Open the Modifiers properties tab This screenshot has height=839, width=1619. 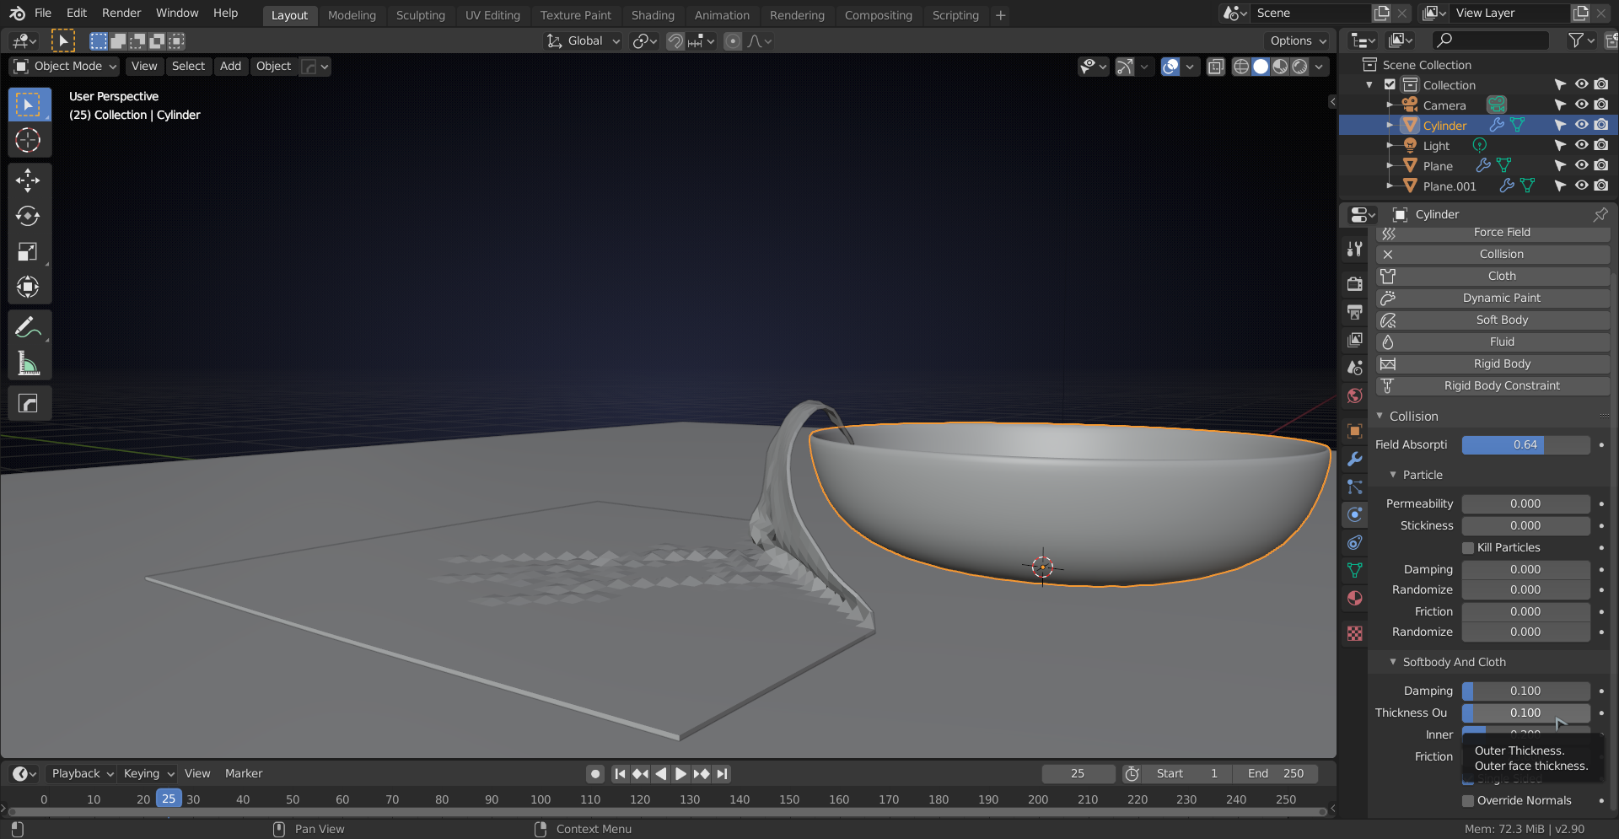point(1354,459)
